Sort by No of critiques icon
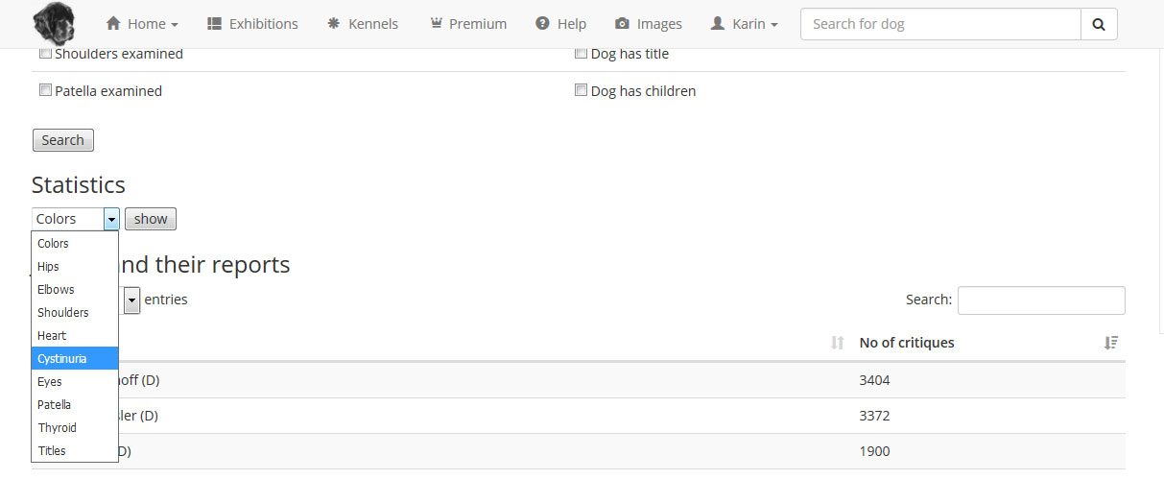This screenshot has width=1164, height=480. pos(1111,343)
